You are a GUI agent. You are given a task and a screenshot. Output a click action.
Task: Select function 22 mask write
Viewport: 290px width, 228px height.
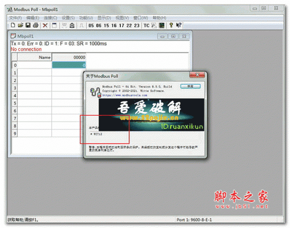click(129, 26)
